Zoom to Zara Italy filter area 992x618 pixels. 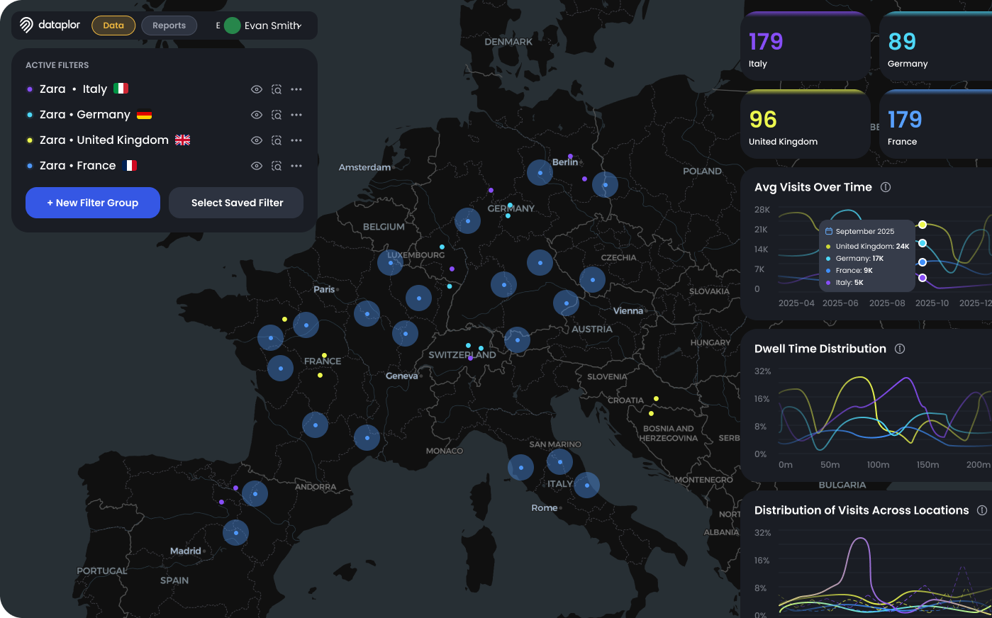[x=277, y=89]
